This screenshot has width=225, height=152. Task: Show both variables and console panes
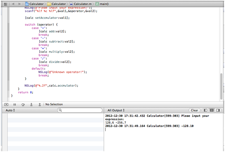click(212, 110)
